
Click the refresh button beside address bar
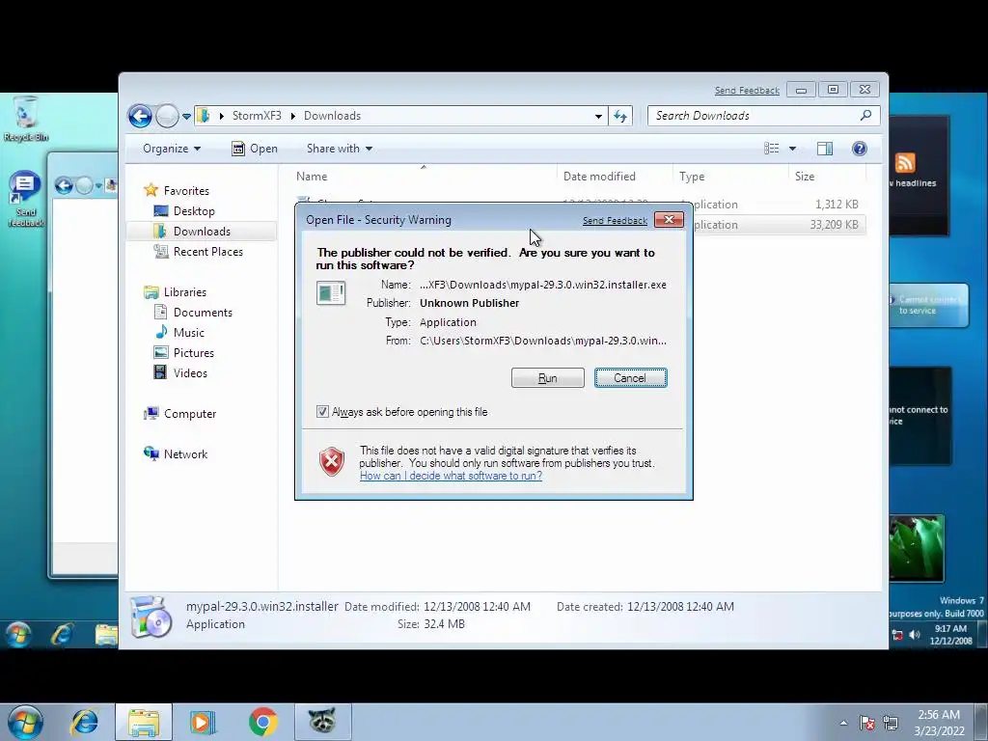(620, 116)
